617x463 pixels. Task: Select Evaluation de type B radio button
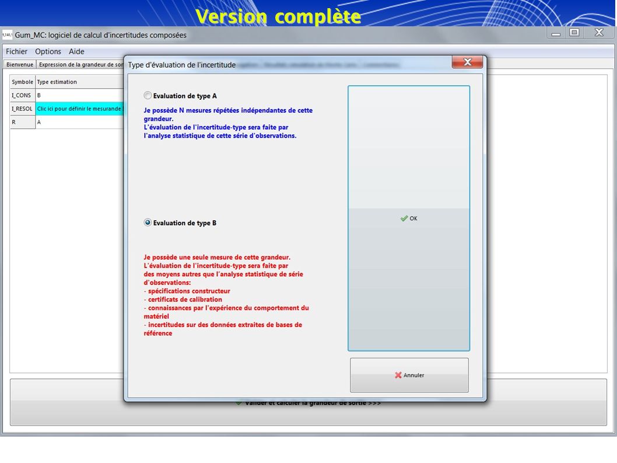[148, 222]
